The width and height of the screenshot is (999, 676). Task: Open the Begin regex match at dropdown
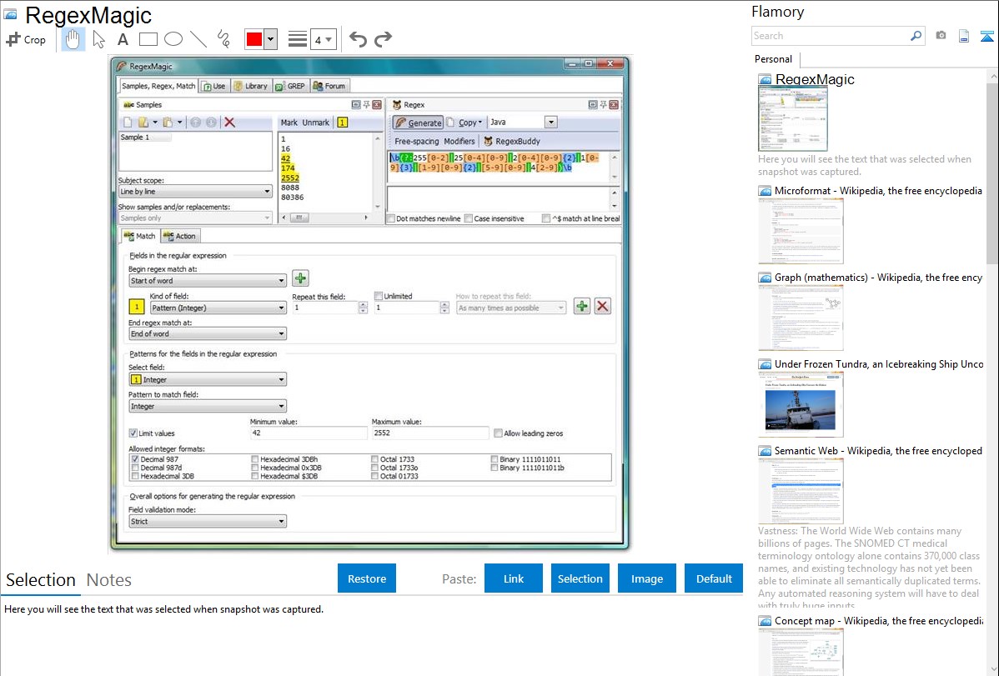click(x=207, y=280)
